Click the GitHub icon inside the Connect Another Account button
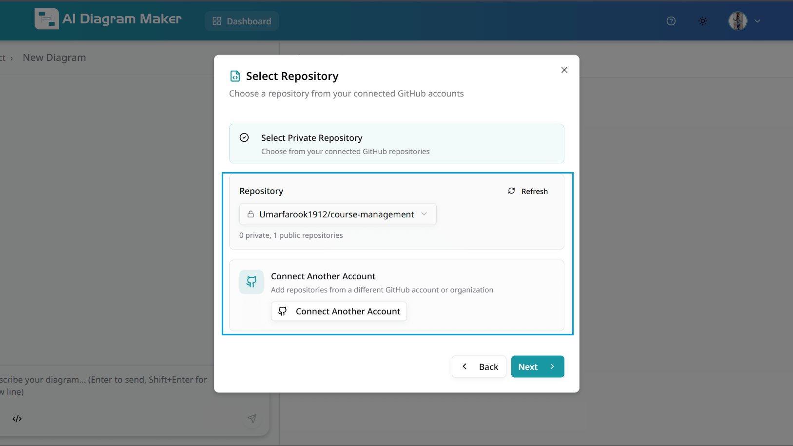Image resolution: width=793 pixels, height=446 pixels. pyautogui.click(x=283, y=311)
